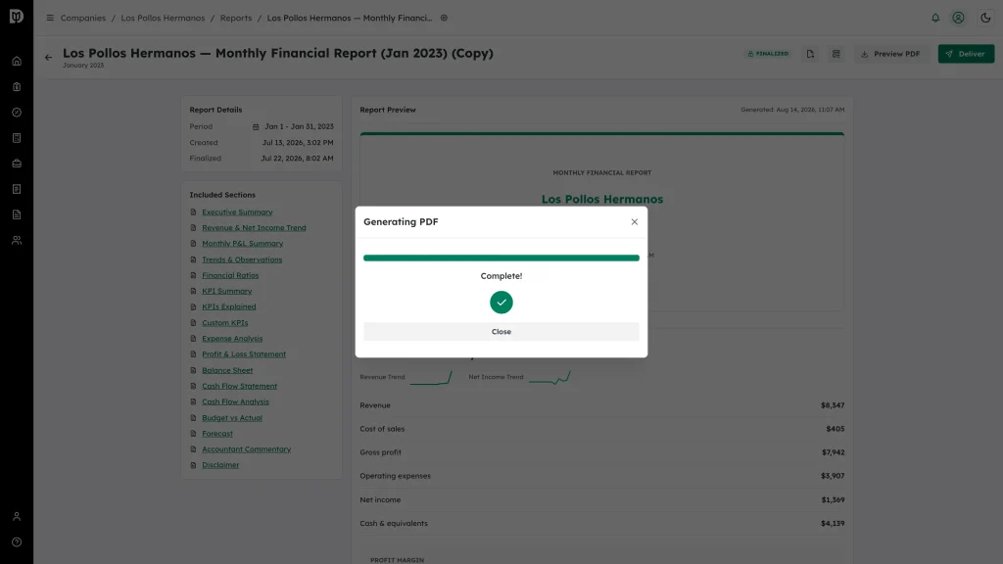Viewport: 1003px width, 564px height.
Task: Open the account person icon near sidebar bottom
Action: (x=17, y=517)
